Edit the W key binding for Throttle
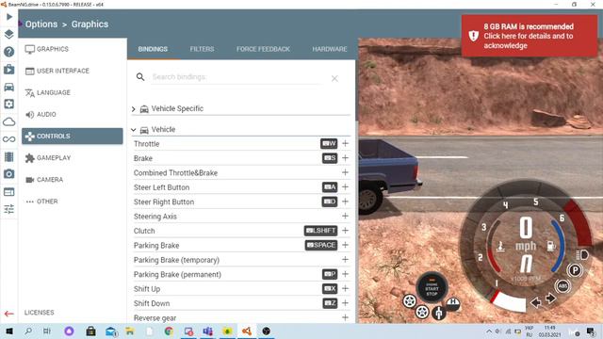Screen dimensions: 603x339 [x=329, y=144]
